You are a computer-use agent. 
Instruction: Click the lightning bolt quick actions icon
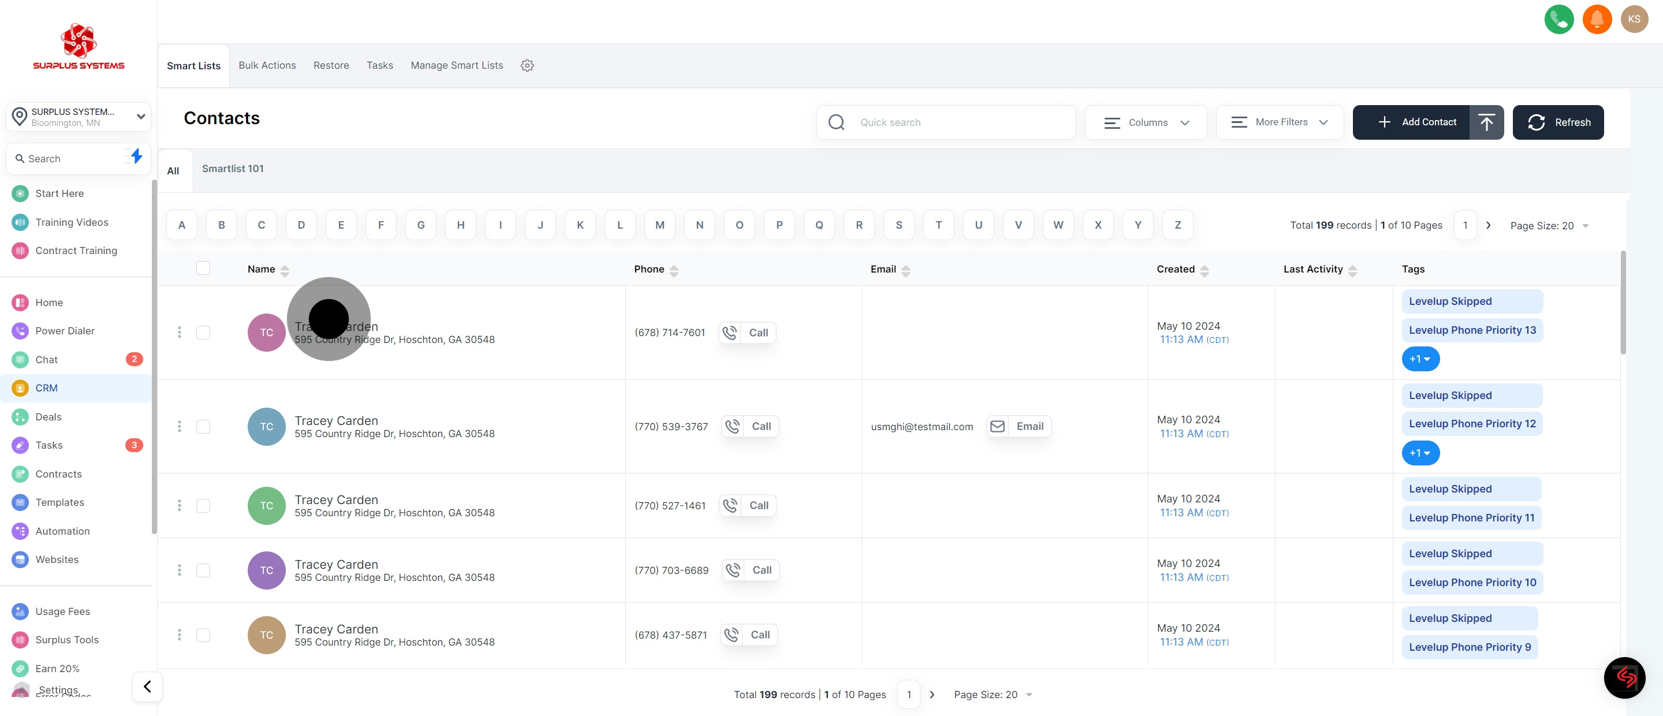click(x=136, y=156)
